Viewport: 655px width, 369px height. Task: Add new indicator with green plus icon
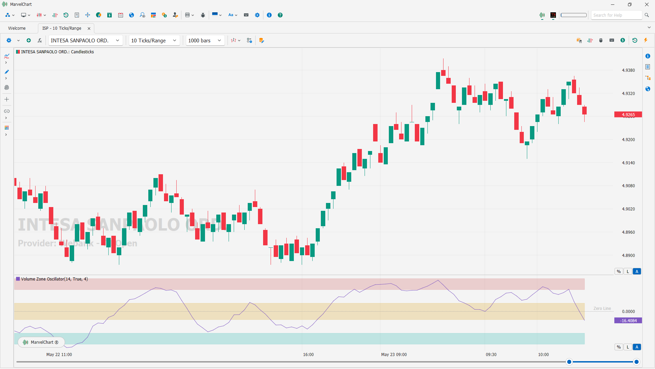click(x=29, y=40)
